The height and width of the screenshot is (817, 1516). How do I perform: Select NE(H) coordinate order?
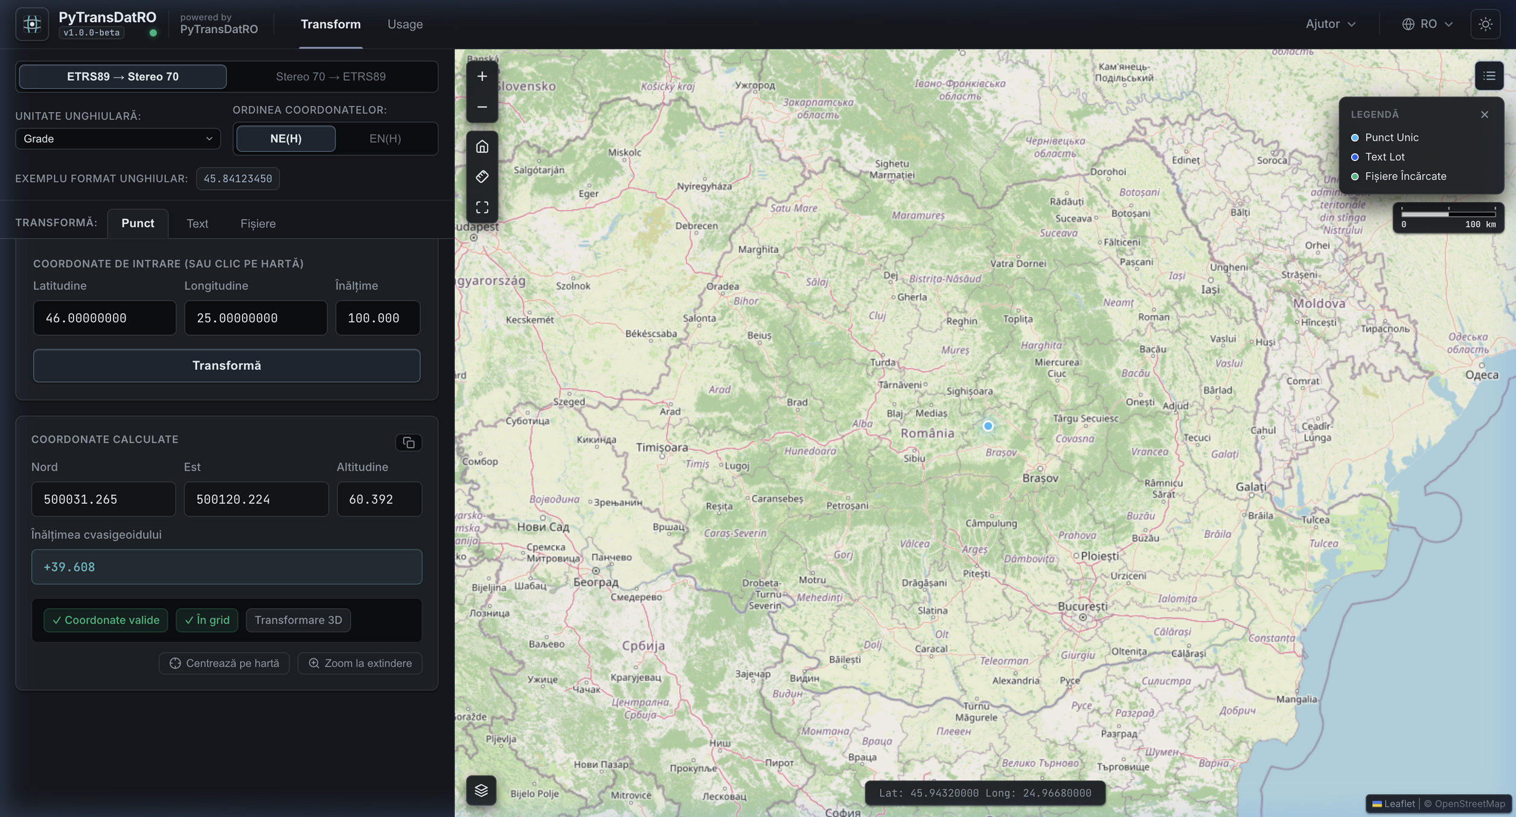286,139
